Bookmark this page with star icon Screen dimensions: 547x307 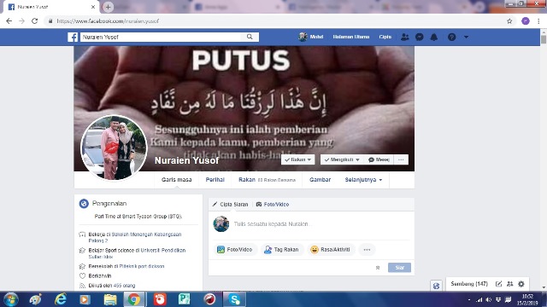pyautogui.click(x=509, y=21)
